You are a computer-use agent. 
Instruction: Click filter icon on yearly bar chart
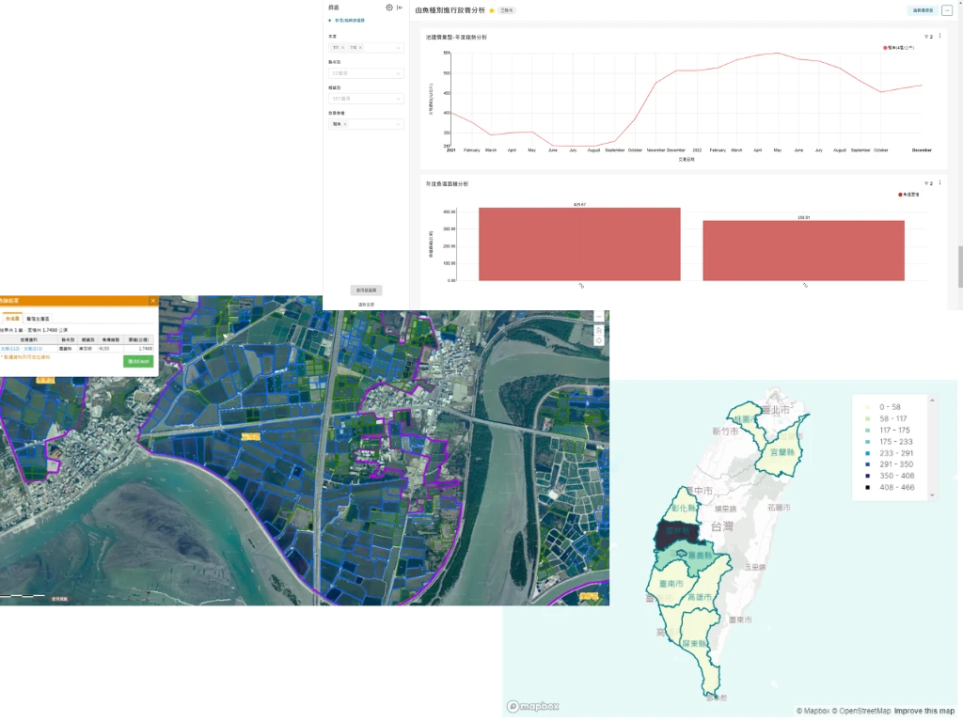tap(926, 183)
